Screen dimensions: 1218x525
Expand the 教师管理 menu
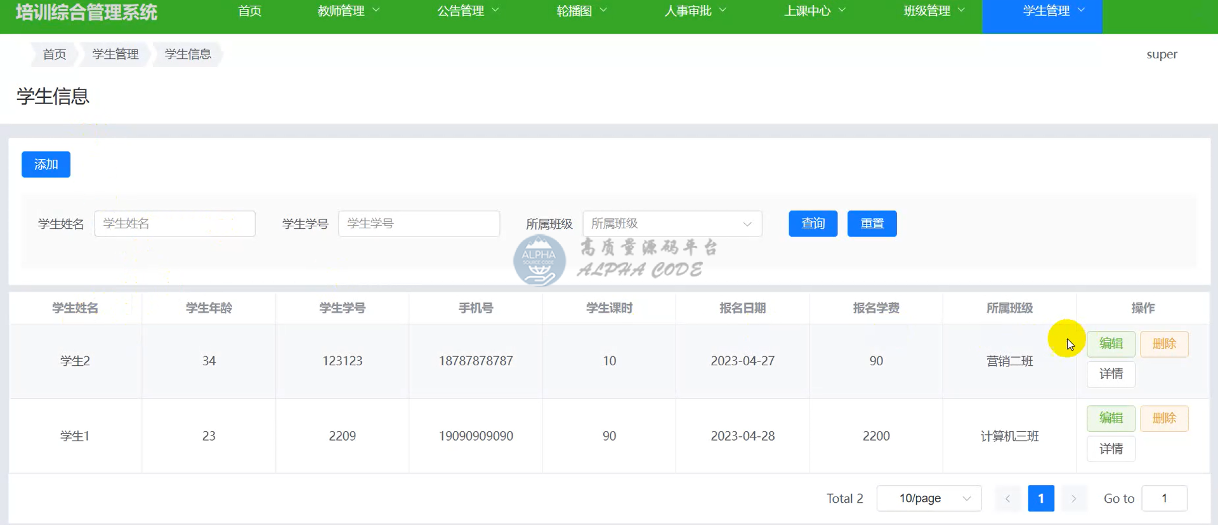tap(348, 11)
